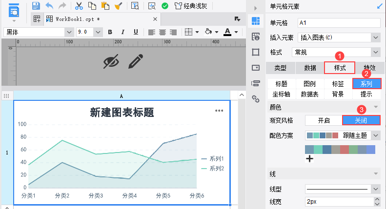386x209 pixels.
Task: Set gradient style to 关闭
Action: point(361,120)
